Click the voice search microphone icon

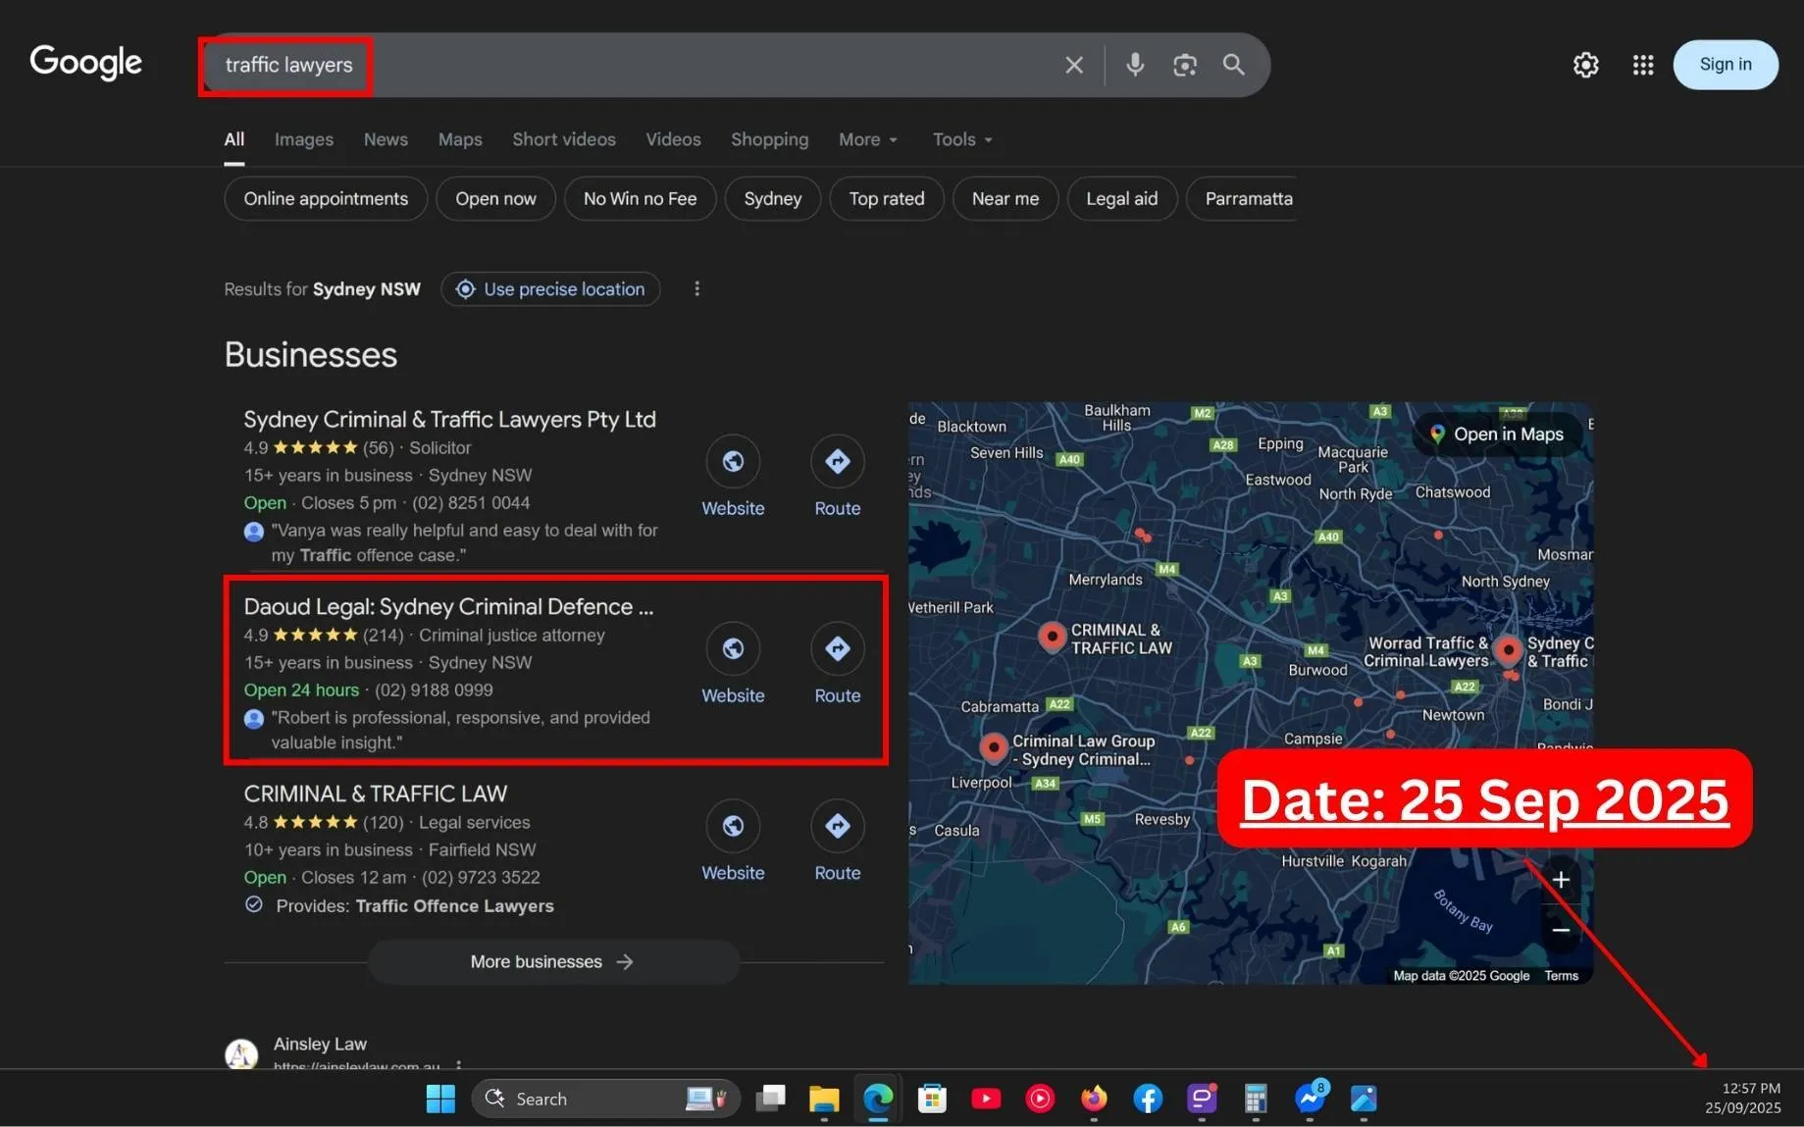(x=1134, y=65)
